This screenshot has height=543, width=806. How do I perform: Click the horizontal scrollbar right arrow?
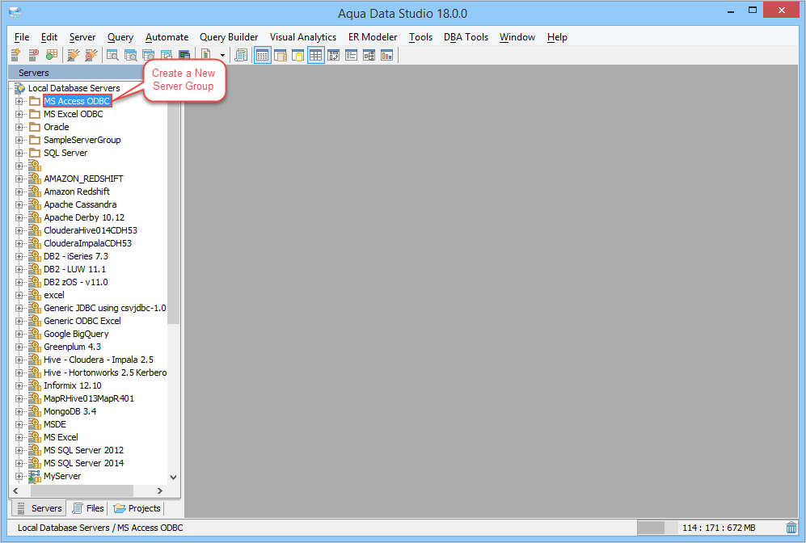[159, 490]
